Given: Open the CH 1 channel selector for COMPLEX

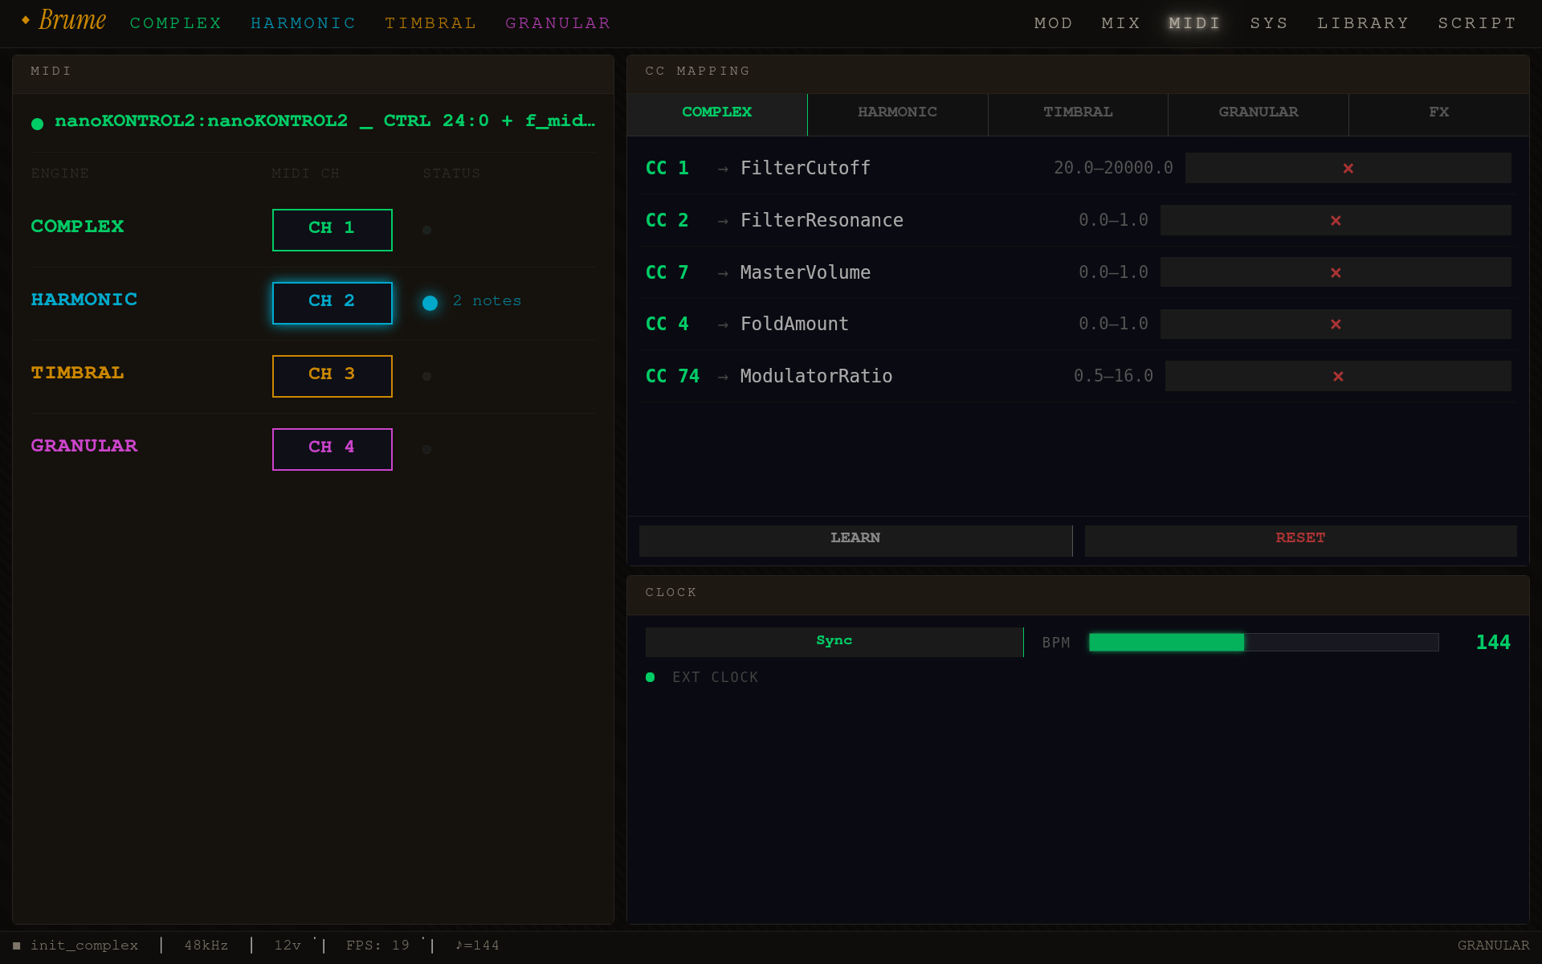Looking at the screenshot, I should [332, 229].
